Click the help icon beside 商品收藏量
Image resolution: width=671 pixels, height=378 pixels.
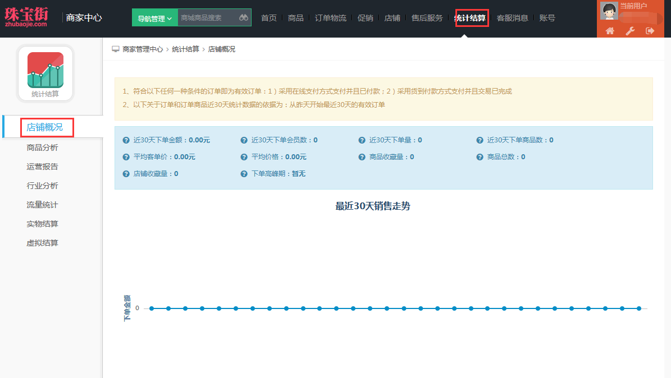coord(362,157)
